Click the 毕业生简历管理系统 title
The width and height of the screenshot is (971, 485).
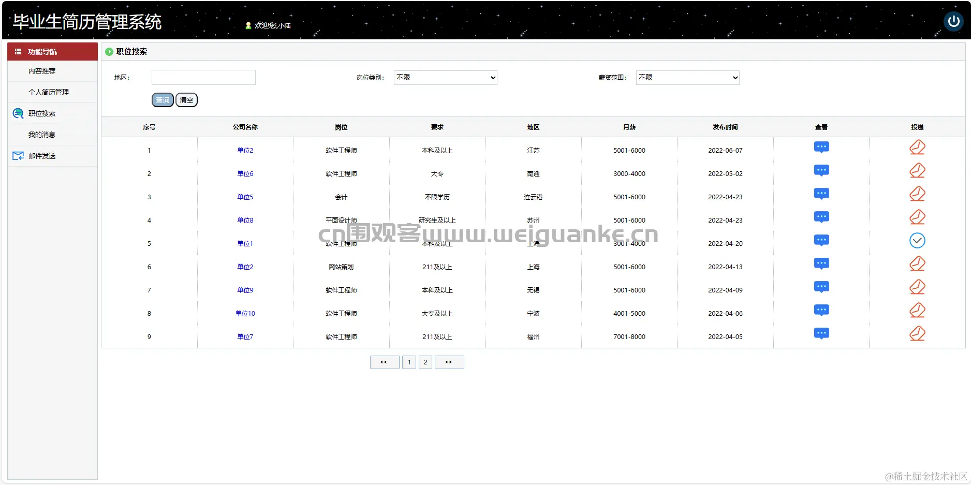pos(87,22)
